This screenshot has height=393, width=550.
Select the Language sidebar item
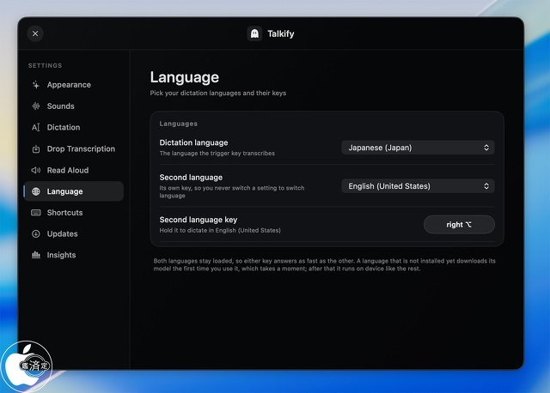click(74, 191)
